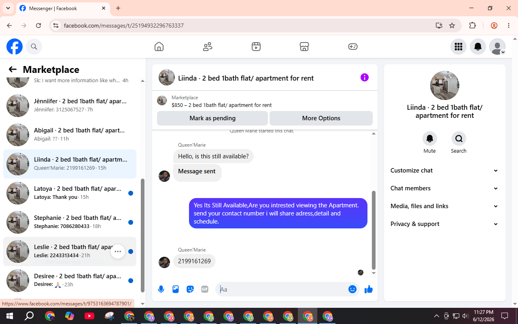518x324 pixels.
Task: Open conversation information purple icon
Action: click(x=365, y=77)
